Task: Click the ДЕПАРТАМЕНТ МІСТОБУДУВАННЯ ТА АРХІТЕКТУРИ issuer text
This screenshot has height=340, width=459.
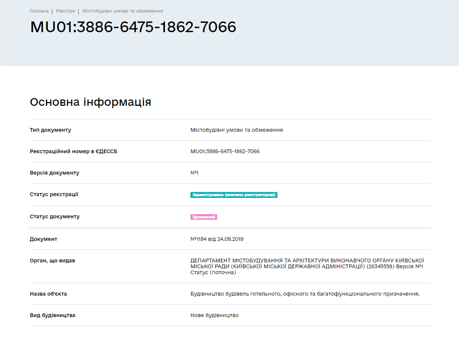Action: (x=308, y=267)
